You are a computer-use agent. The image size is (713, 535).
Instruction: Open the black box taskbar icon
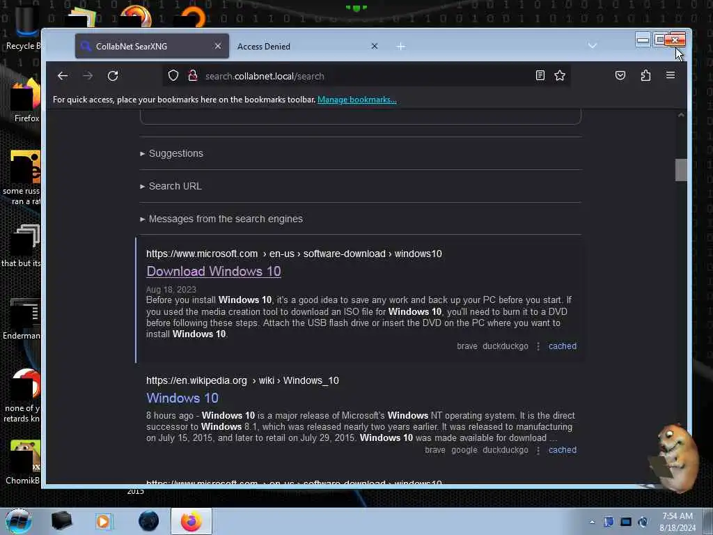point(61,521)
